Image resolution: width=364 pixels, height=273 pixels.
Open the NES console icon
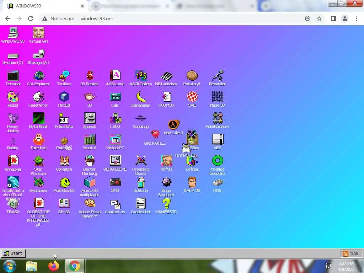coord(218,139)
